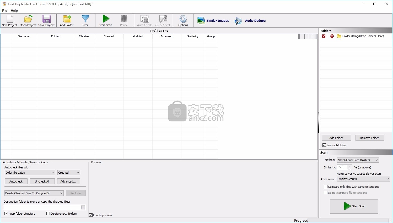Open the Older file dates dropdown
This screenshot has width=393, height=223.
pyautogui.click(x=30, y=173)
